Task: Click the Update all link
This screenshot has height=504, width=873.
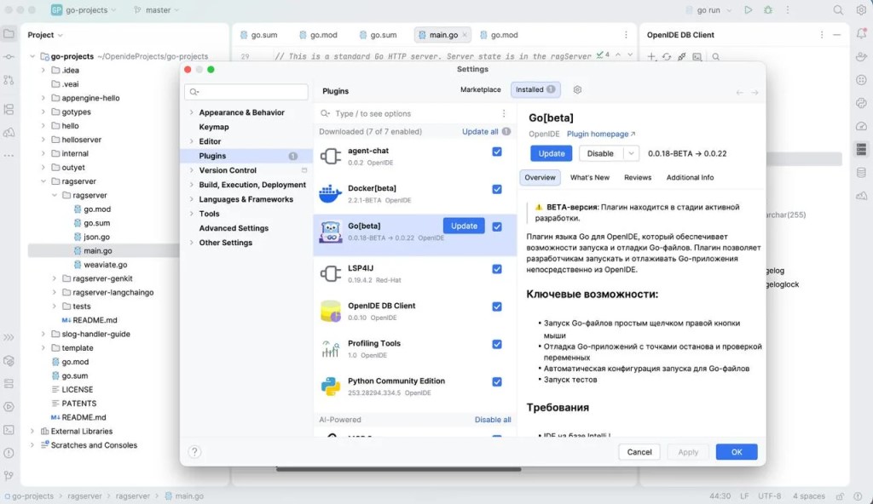Action: point(480,132)
